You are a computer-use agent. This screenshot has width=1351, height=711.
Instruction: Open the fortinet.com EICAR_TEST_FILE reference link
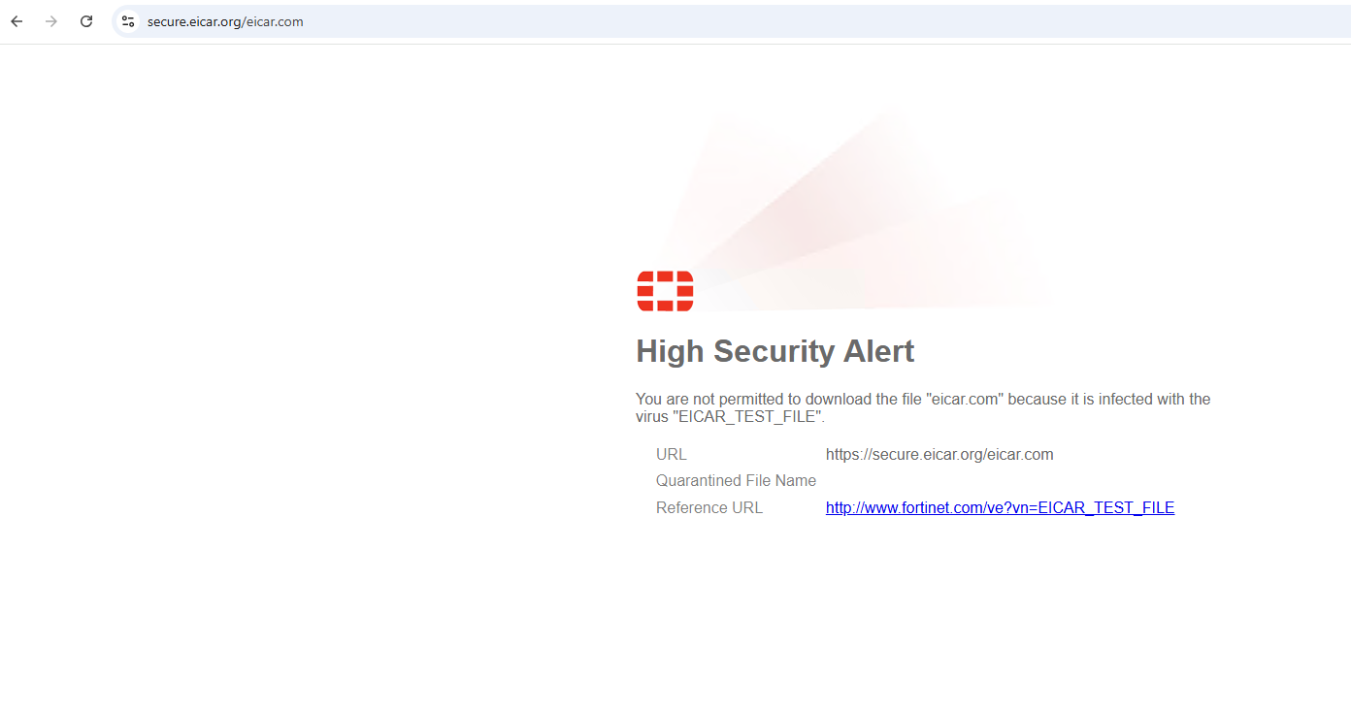pyautogui.click(x=1000, y=507)
